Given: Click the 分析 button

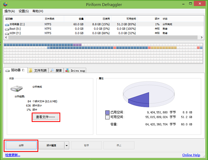Looking at the screenshot, I should [x=21, y=145].
